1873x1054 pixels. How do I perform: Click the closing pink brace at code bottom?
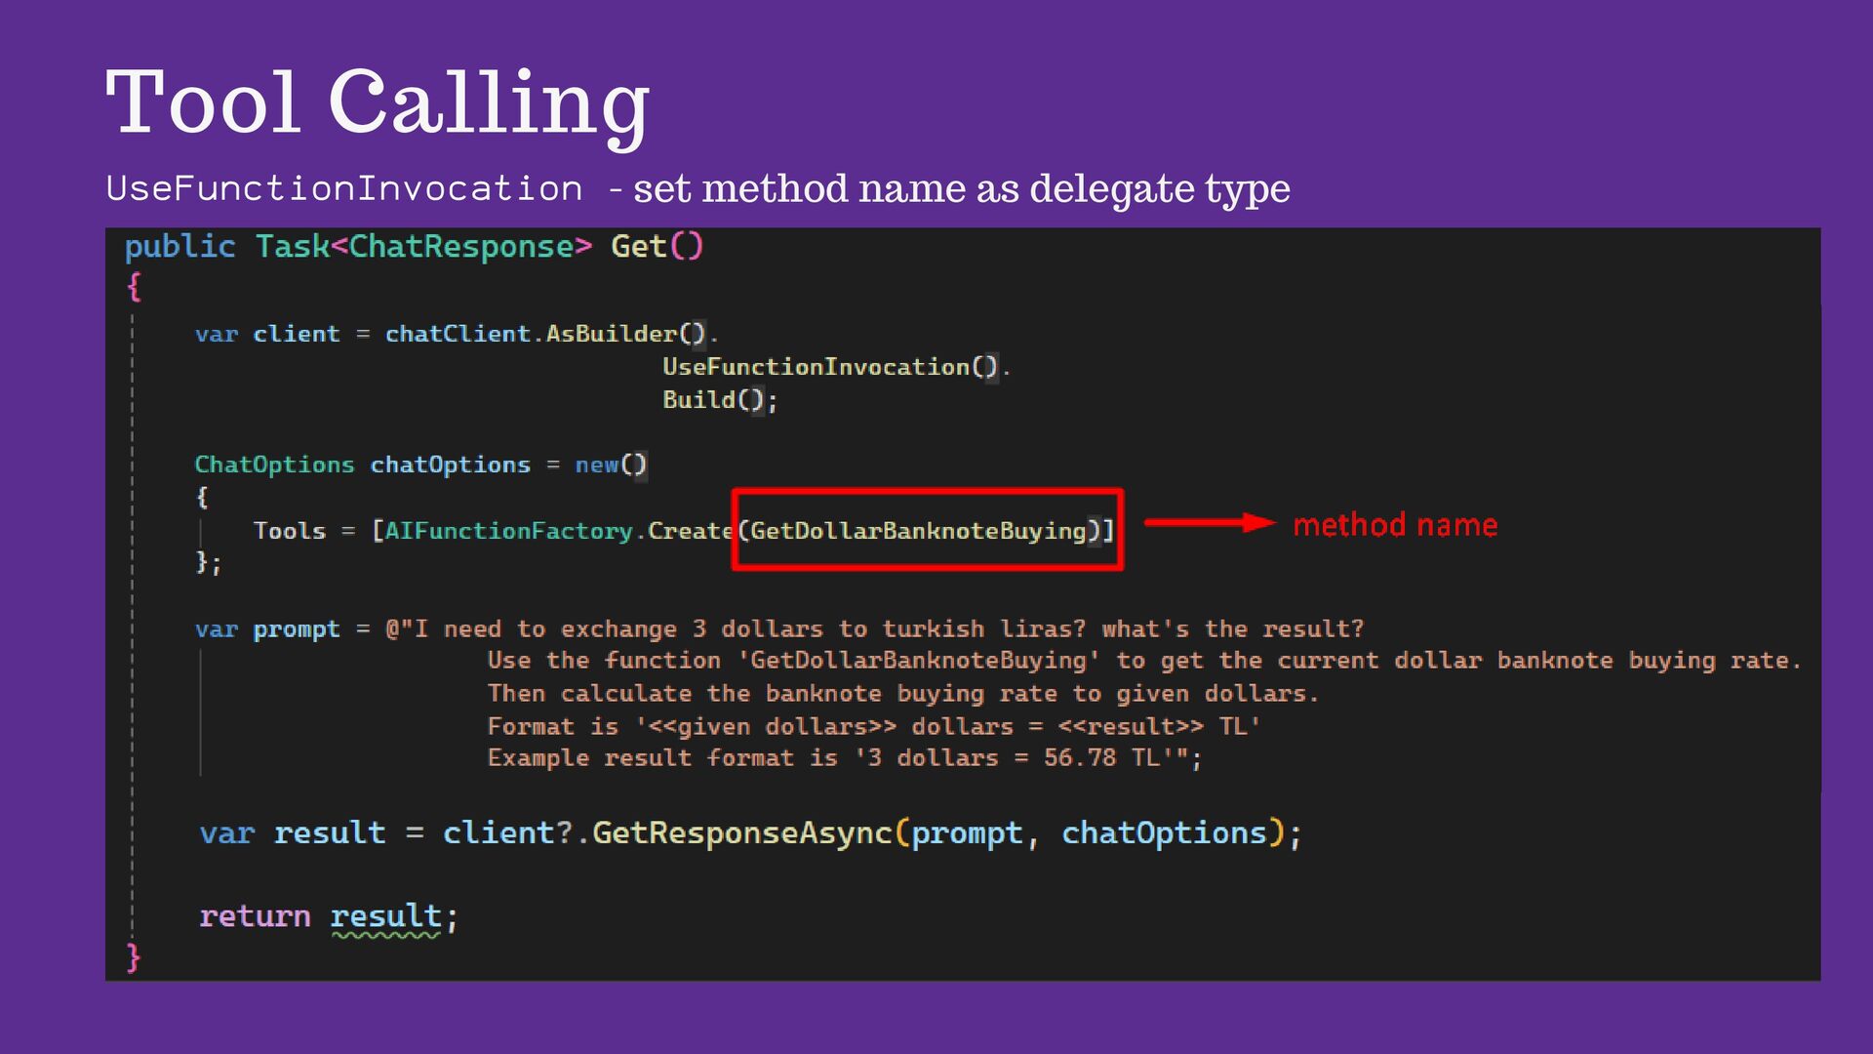(134, 956)
